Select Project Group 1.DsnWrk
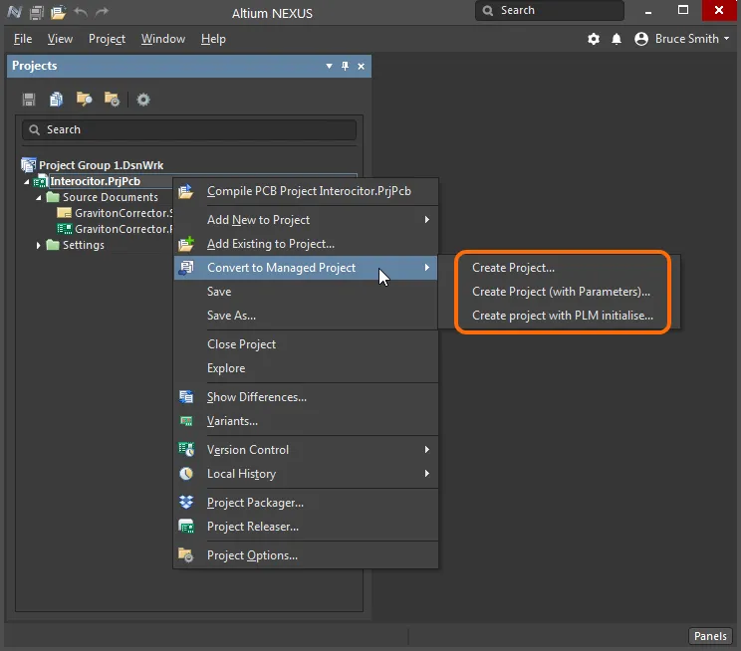 tap(102, 165)
